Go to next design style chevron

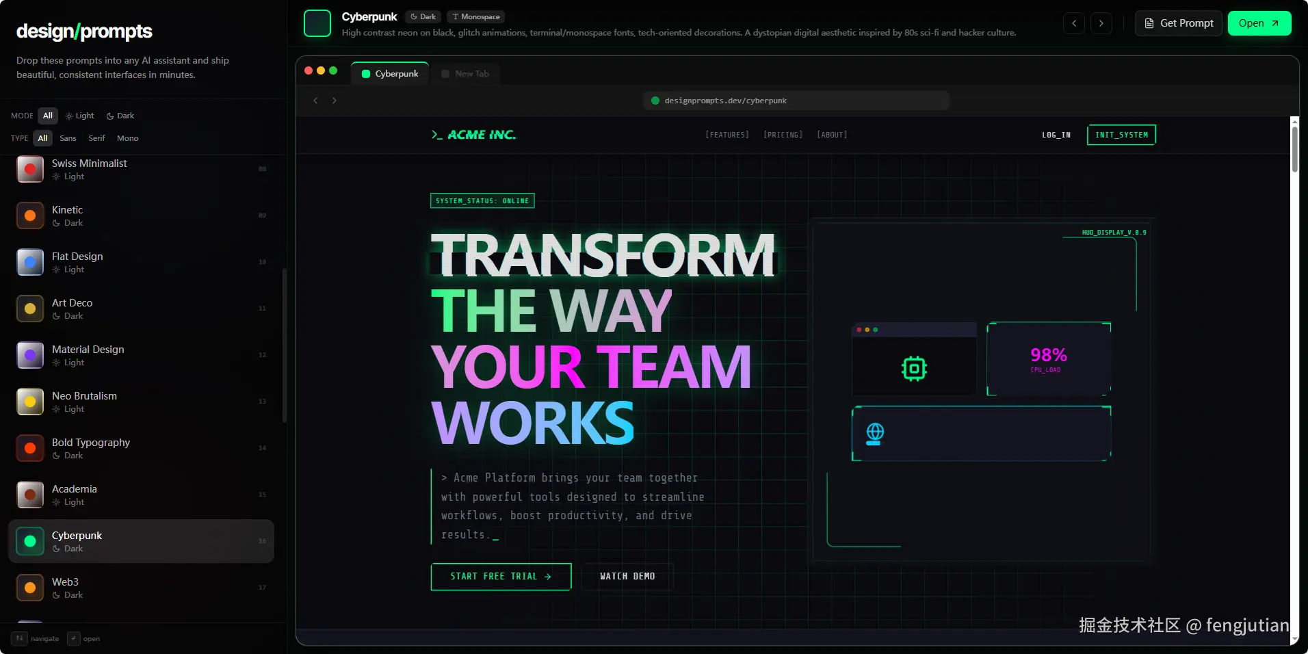coord(1101,23)
